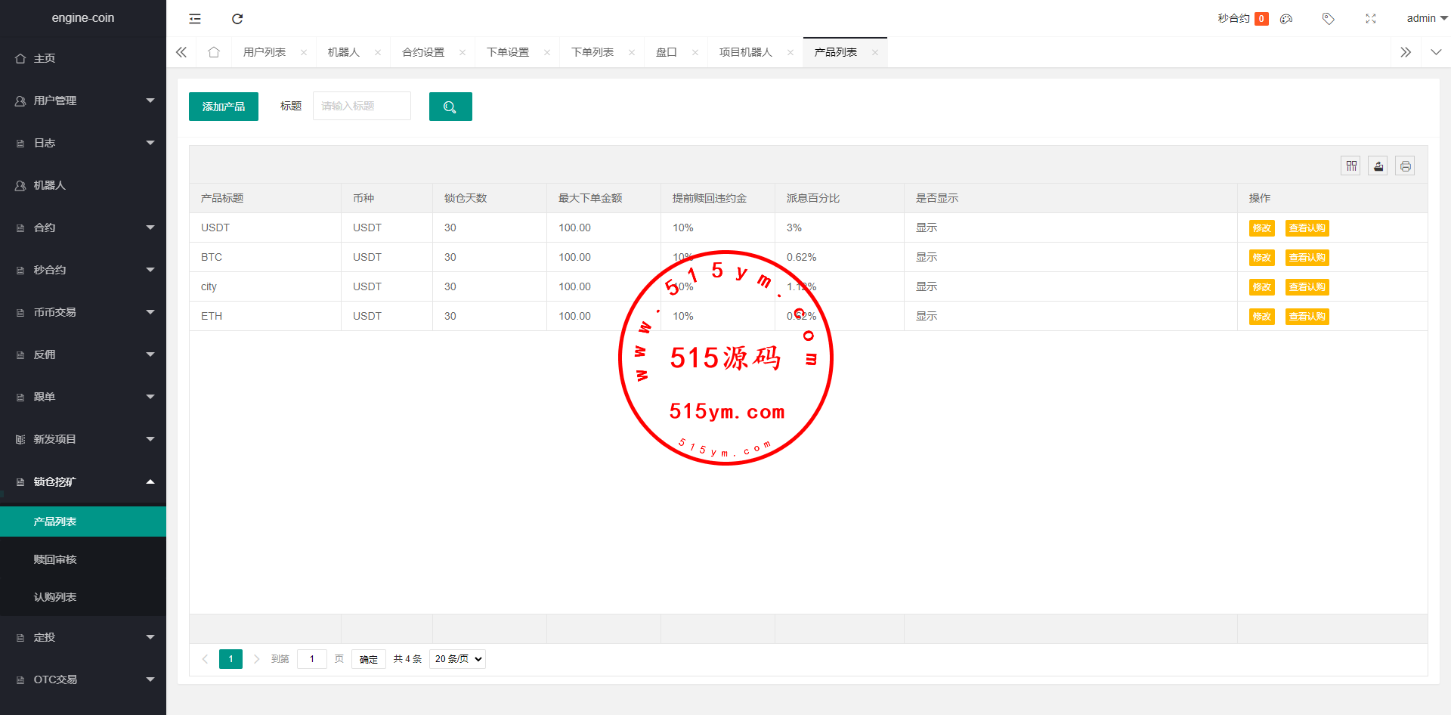Select 赎回审核 in the sidebar
Screen dimensions: 1451x715
click(55, 559)
